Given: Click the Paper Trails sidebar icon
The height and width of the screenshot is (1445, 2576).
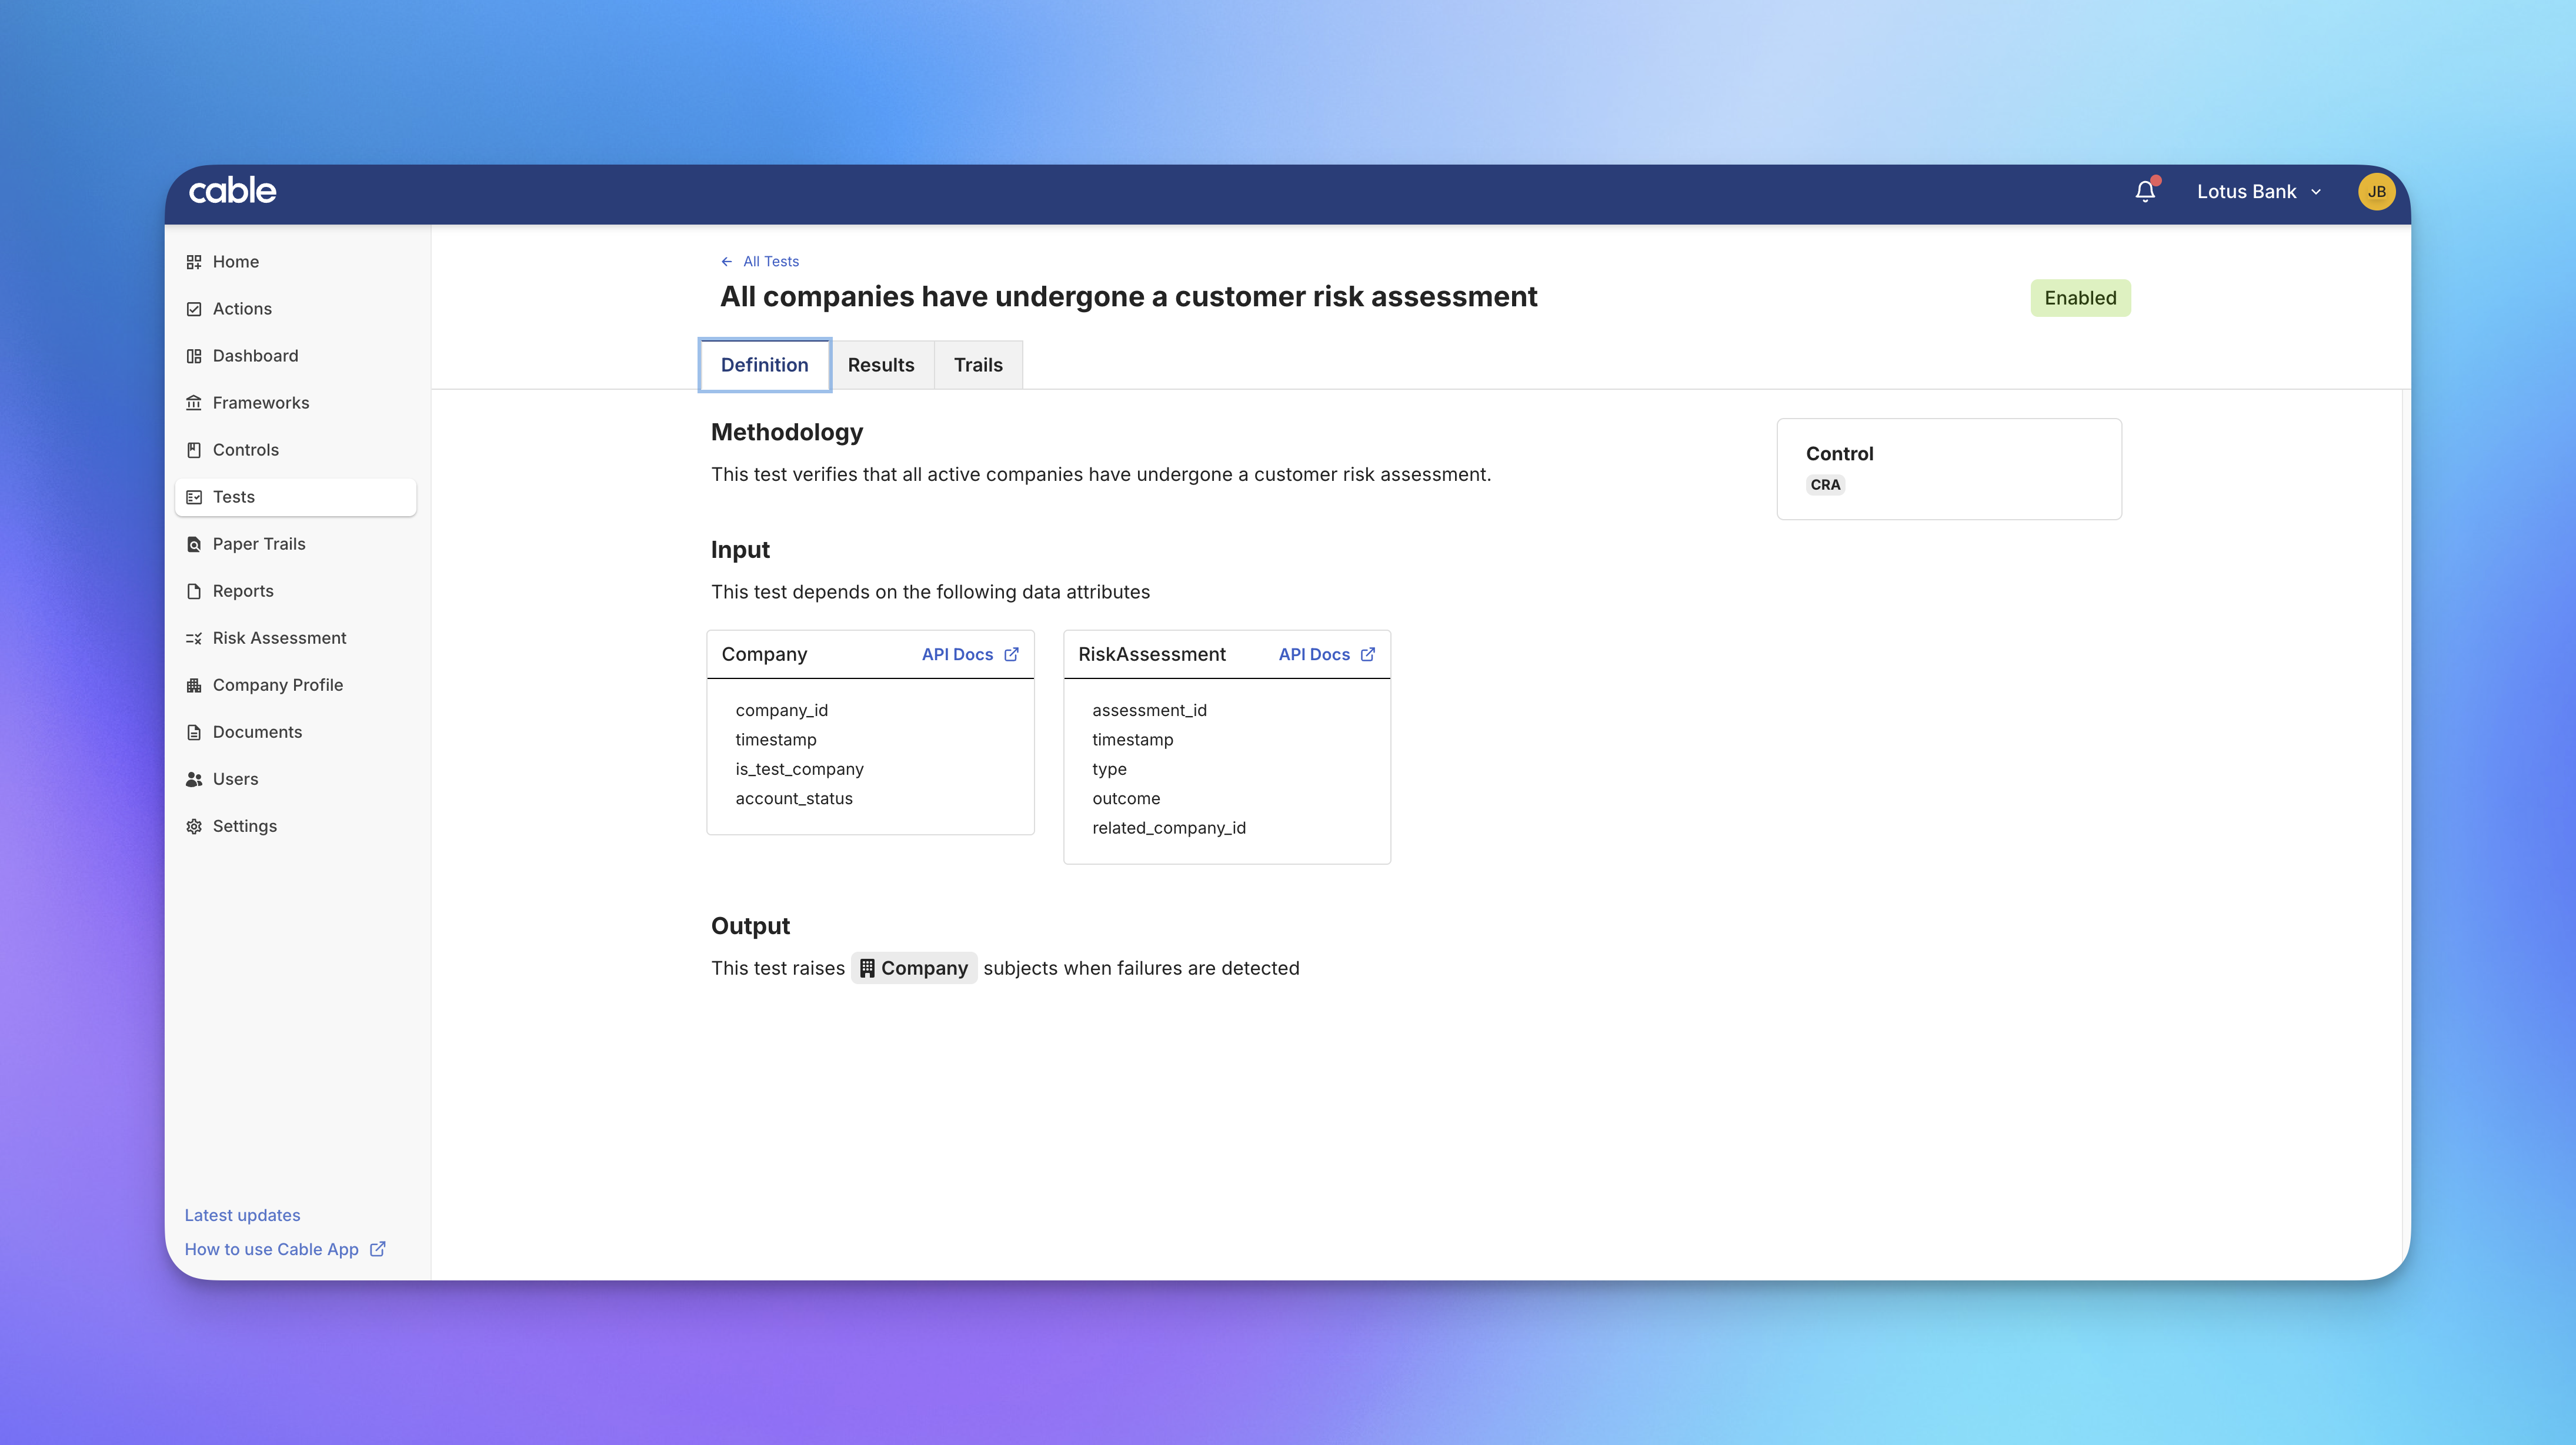Looking at the screenshot, I should point(194,544).
